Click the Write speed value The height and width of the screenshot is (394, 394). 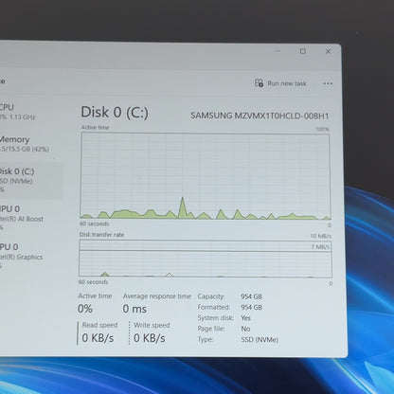point(150,338)
